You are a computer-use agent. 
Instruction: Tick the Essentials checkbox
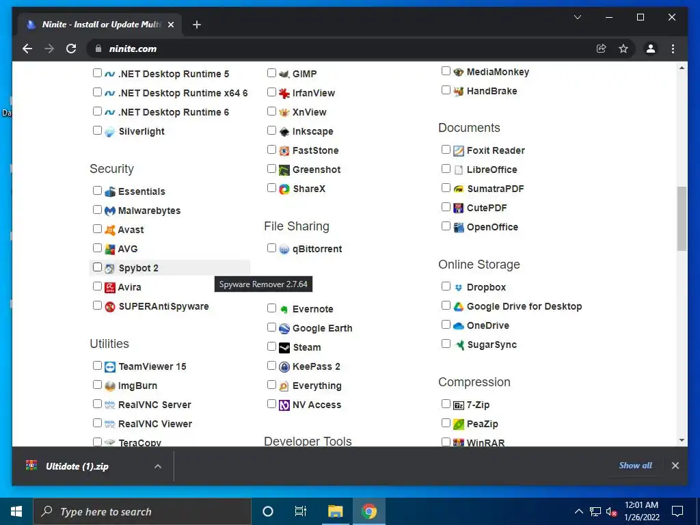coord(97,190)
